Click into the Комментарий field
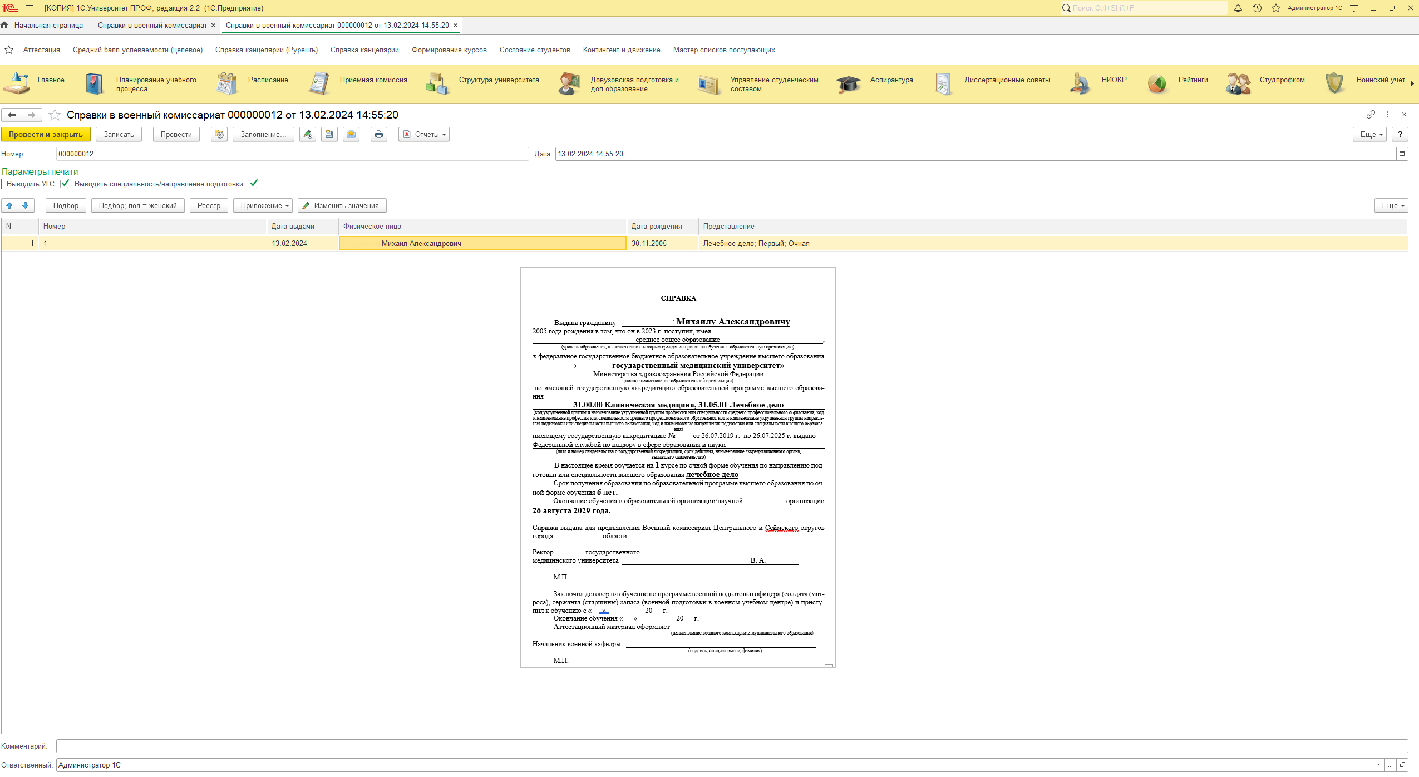The height and width of the screenshot is (777, 1419). point(732,746)
